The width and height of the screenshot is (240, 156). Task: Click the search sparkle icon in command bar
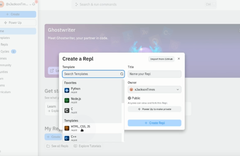tap(77, 4)
